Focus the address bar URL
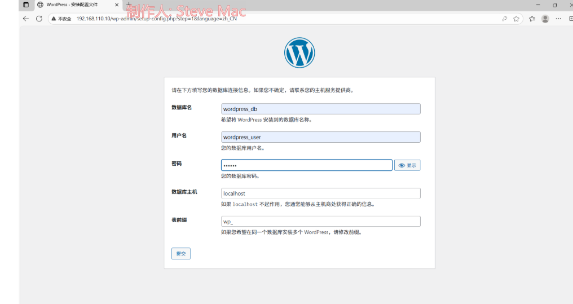573x304 pixels. [x=156, y=19]
